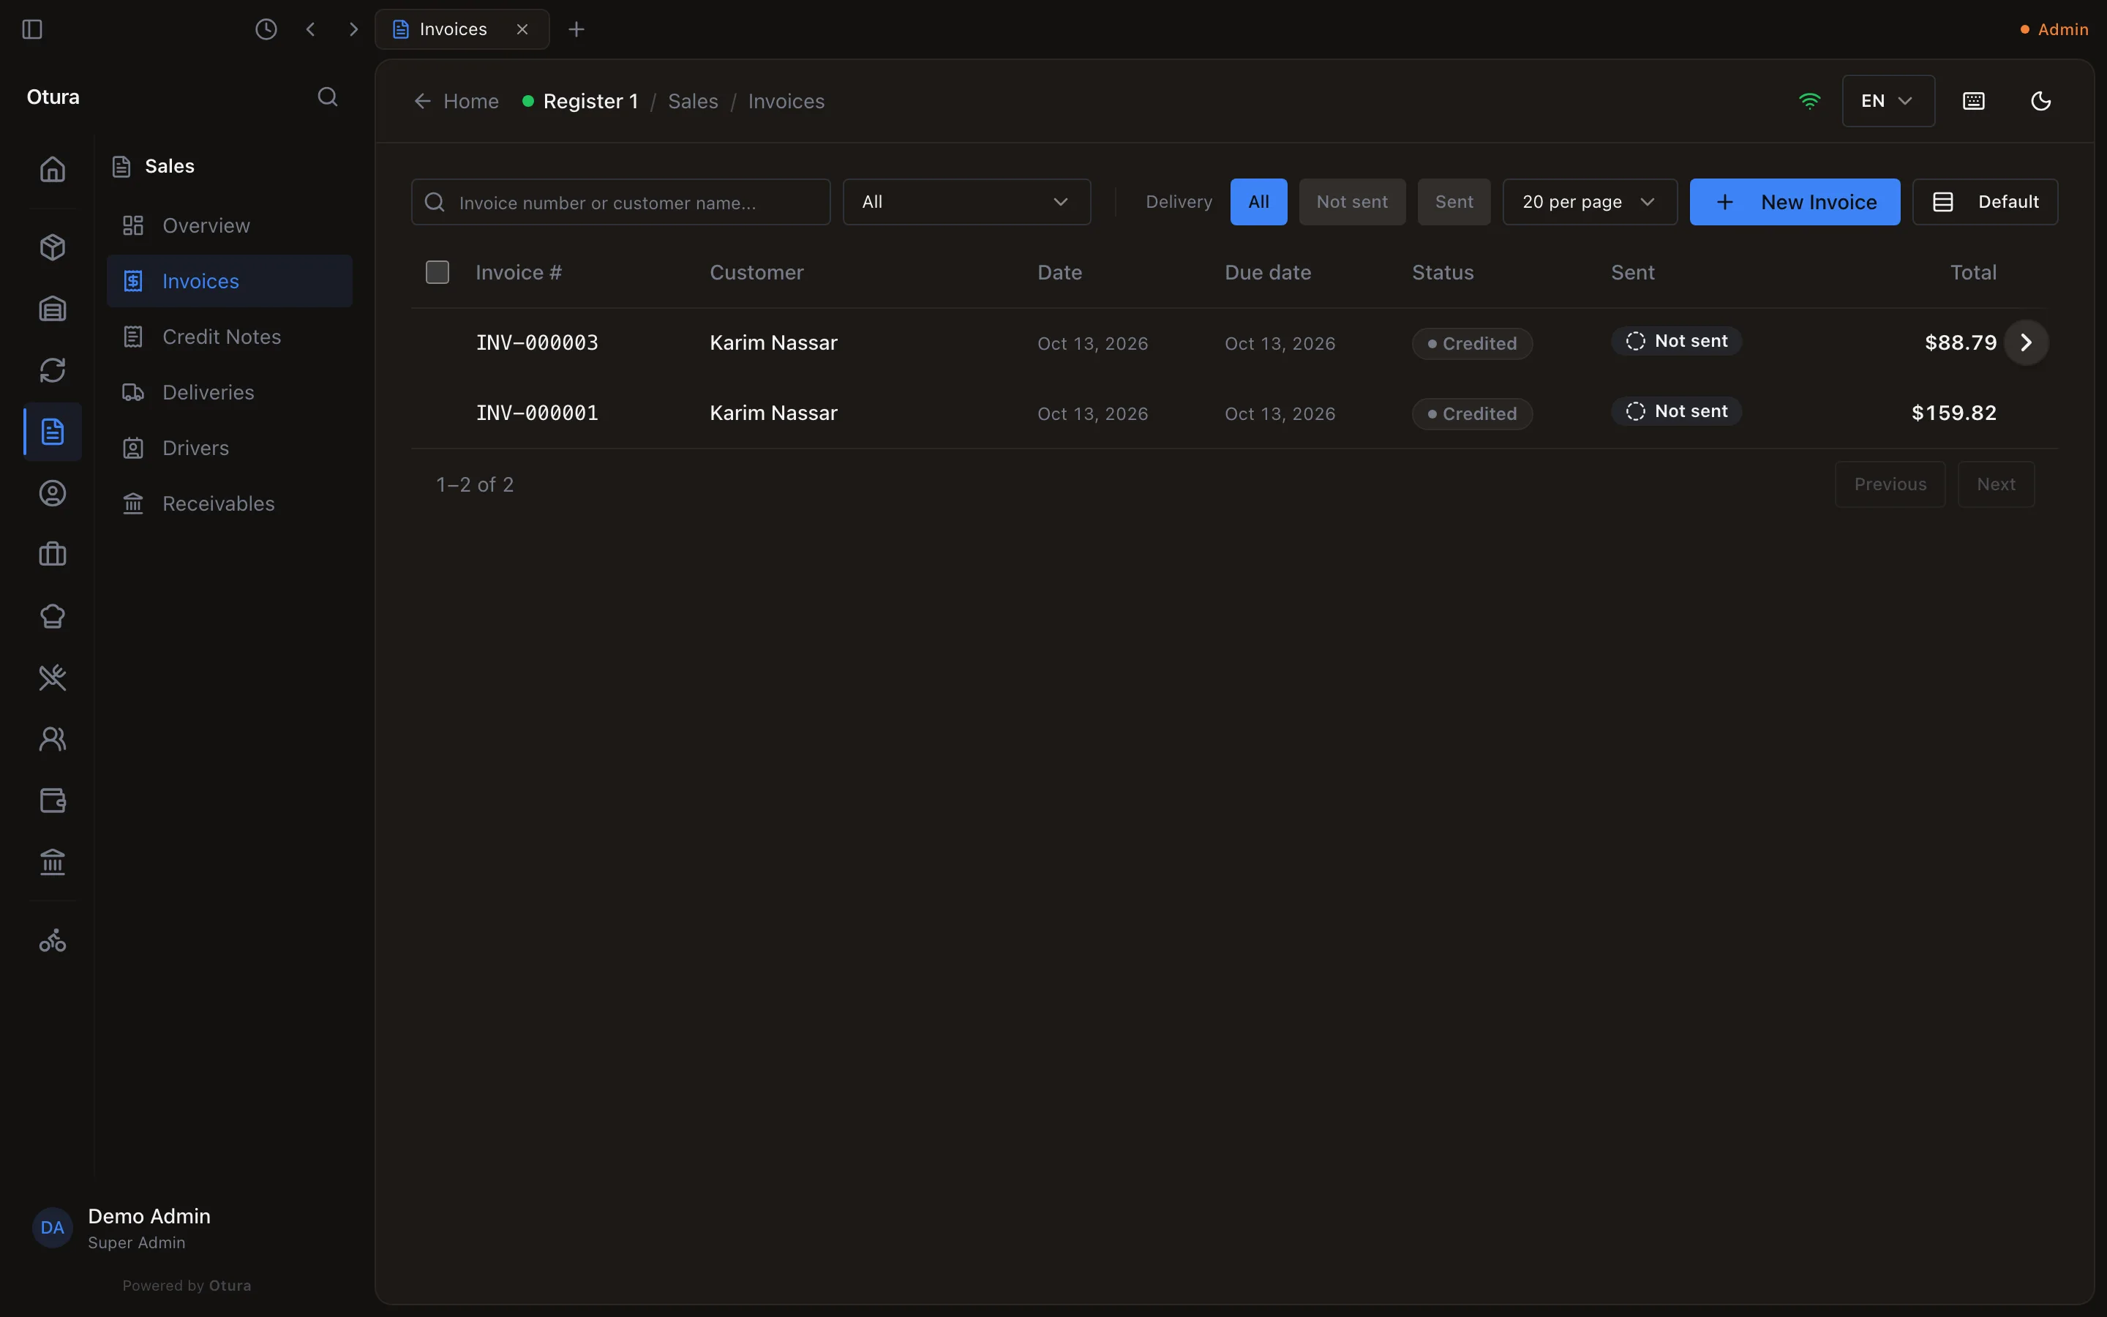Create a New Invoice

point(1795,202)
